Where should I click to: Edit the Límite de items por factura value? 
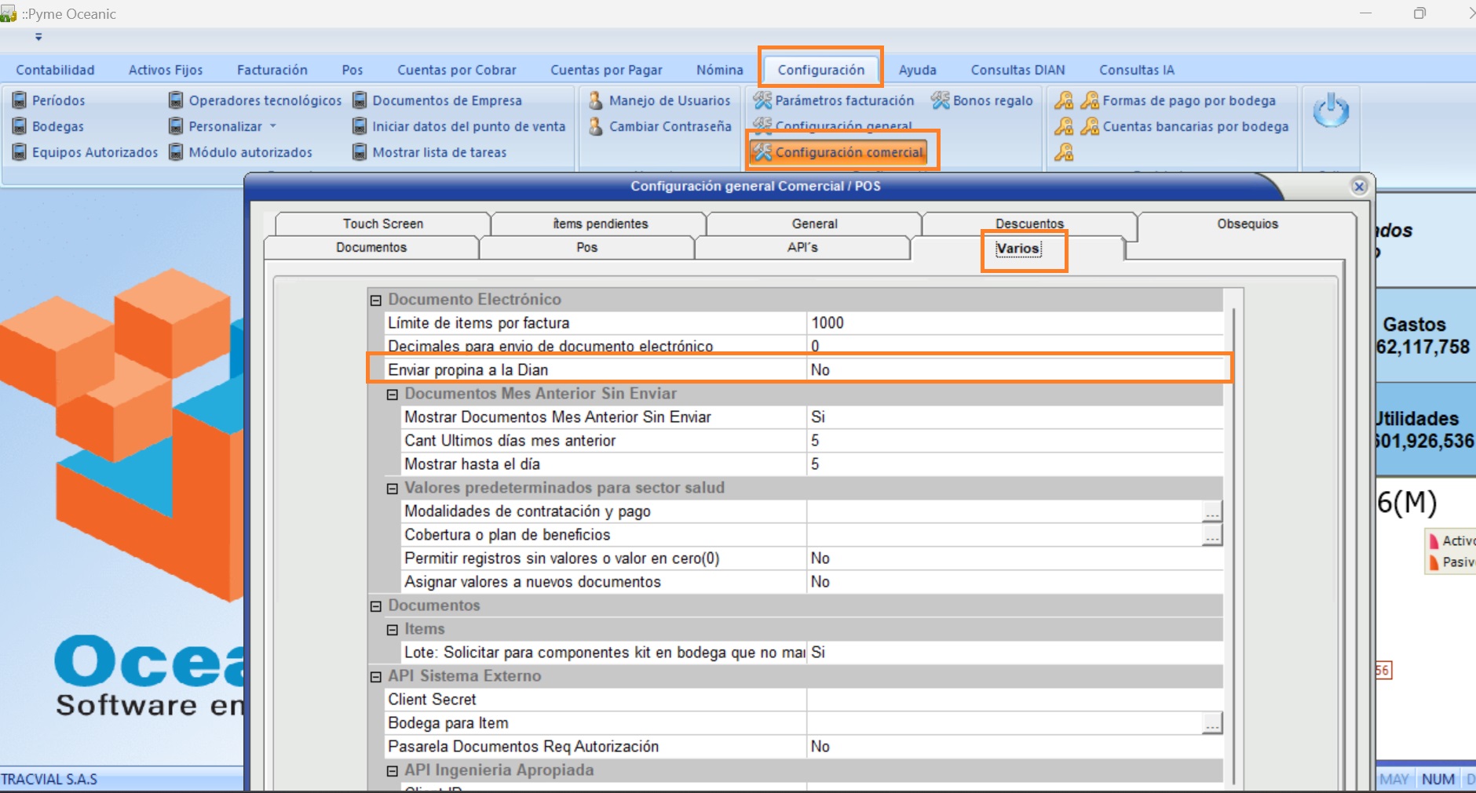click(x=1013, y=323)
